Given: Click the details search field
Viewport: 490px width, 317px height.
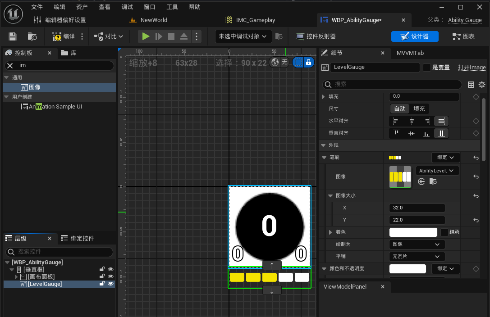Looking at the screenshot, I should (392, 84).
